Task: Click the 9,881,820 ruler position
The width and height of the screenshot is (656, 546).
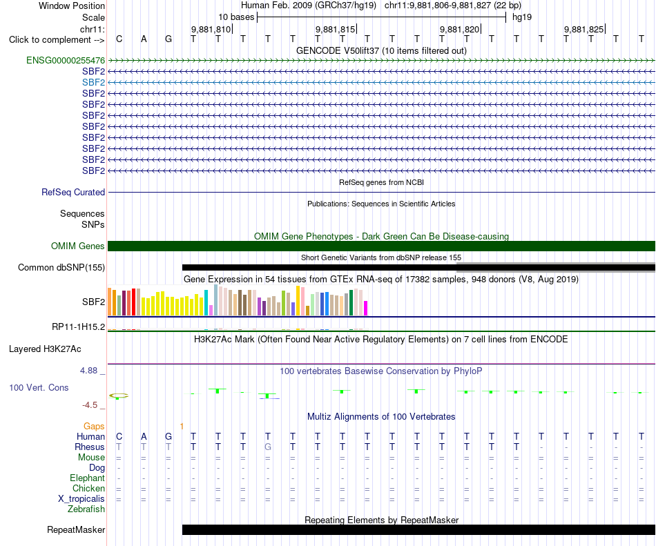Action: (459, 29)
